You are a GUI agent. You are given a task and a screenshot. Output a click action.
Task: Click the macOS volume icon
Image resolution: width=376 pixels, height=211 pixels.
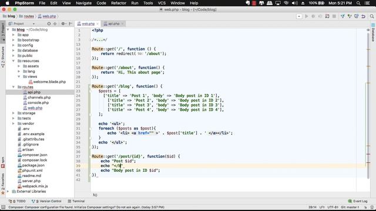pos(295,3)
